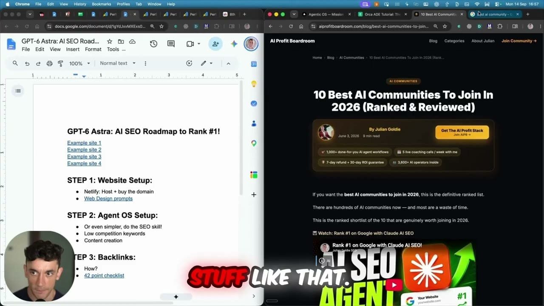Select the Paint format tool
The image size is (544, 306).
pos(60,63)
